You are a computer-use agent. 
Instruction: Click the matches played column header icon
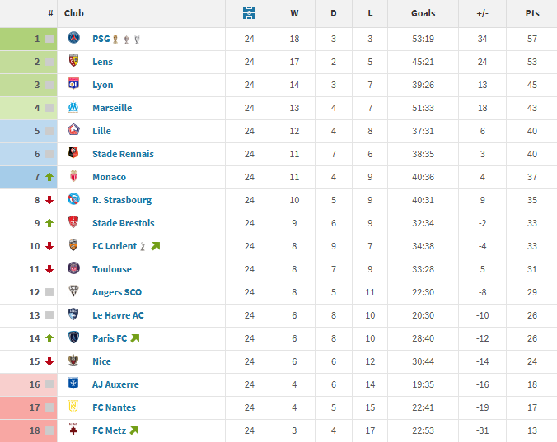pos(250,13)
